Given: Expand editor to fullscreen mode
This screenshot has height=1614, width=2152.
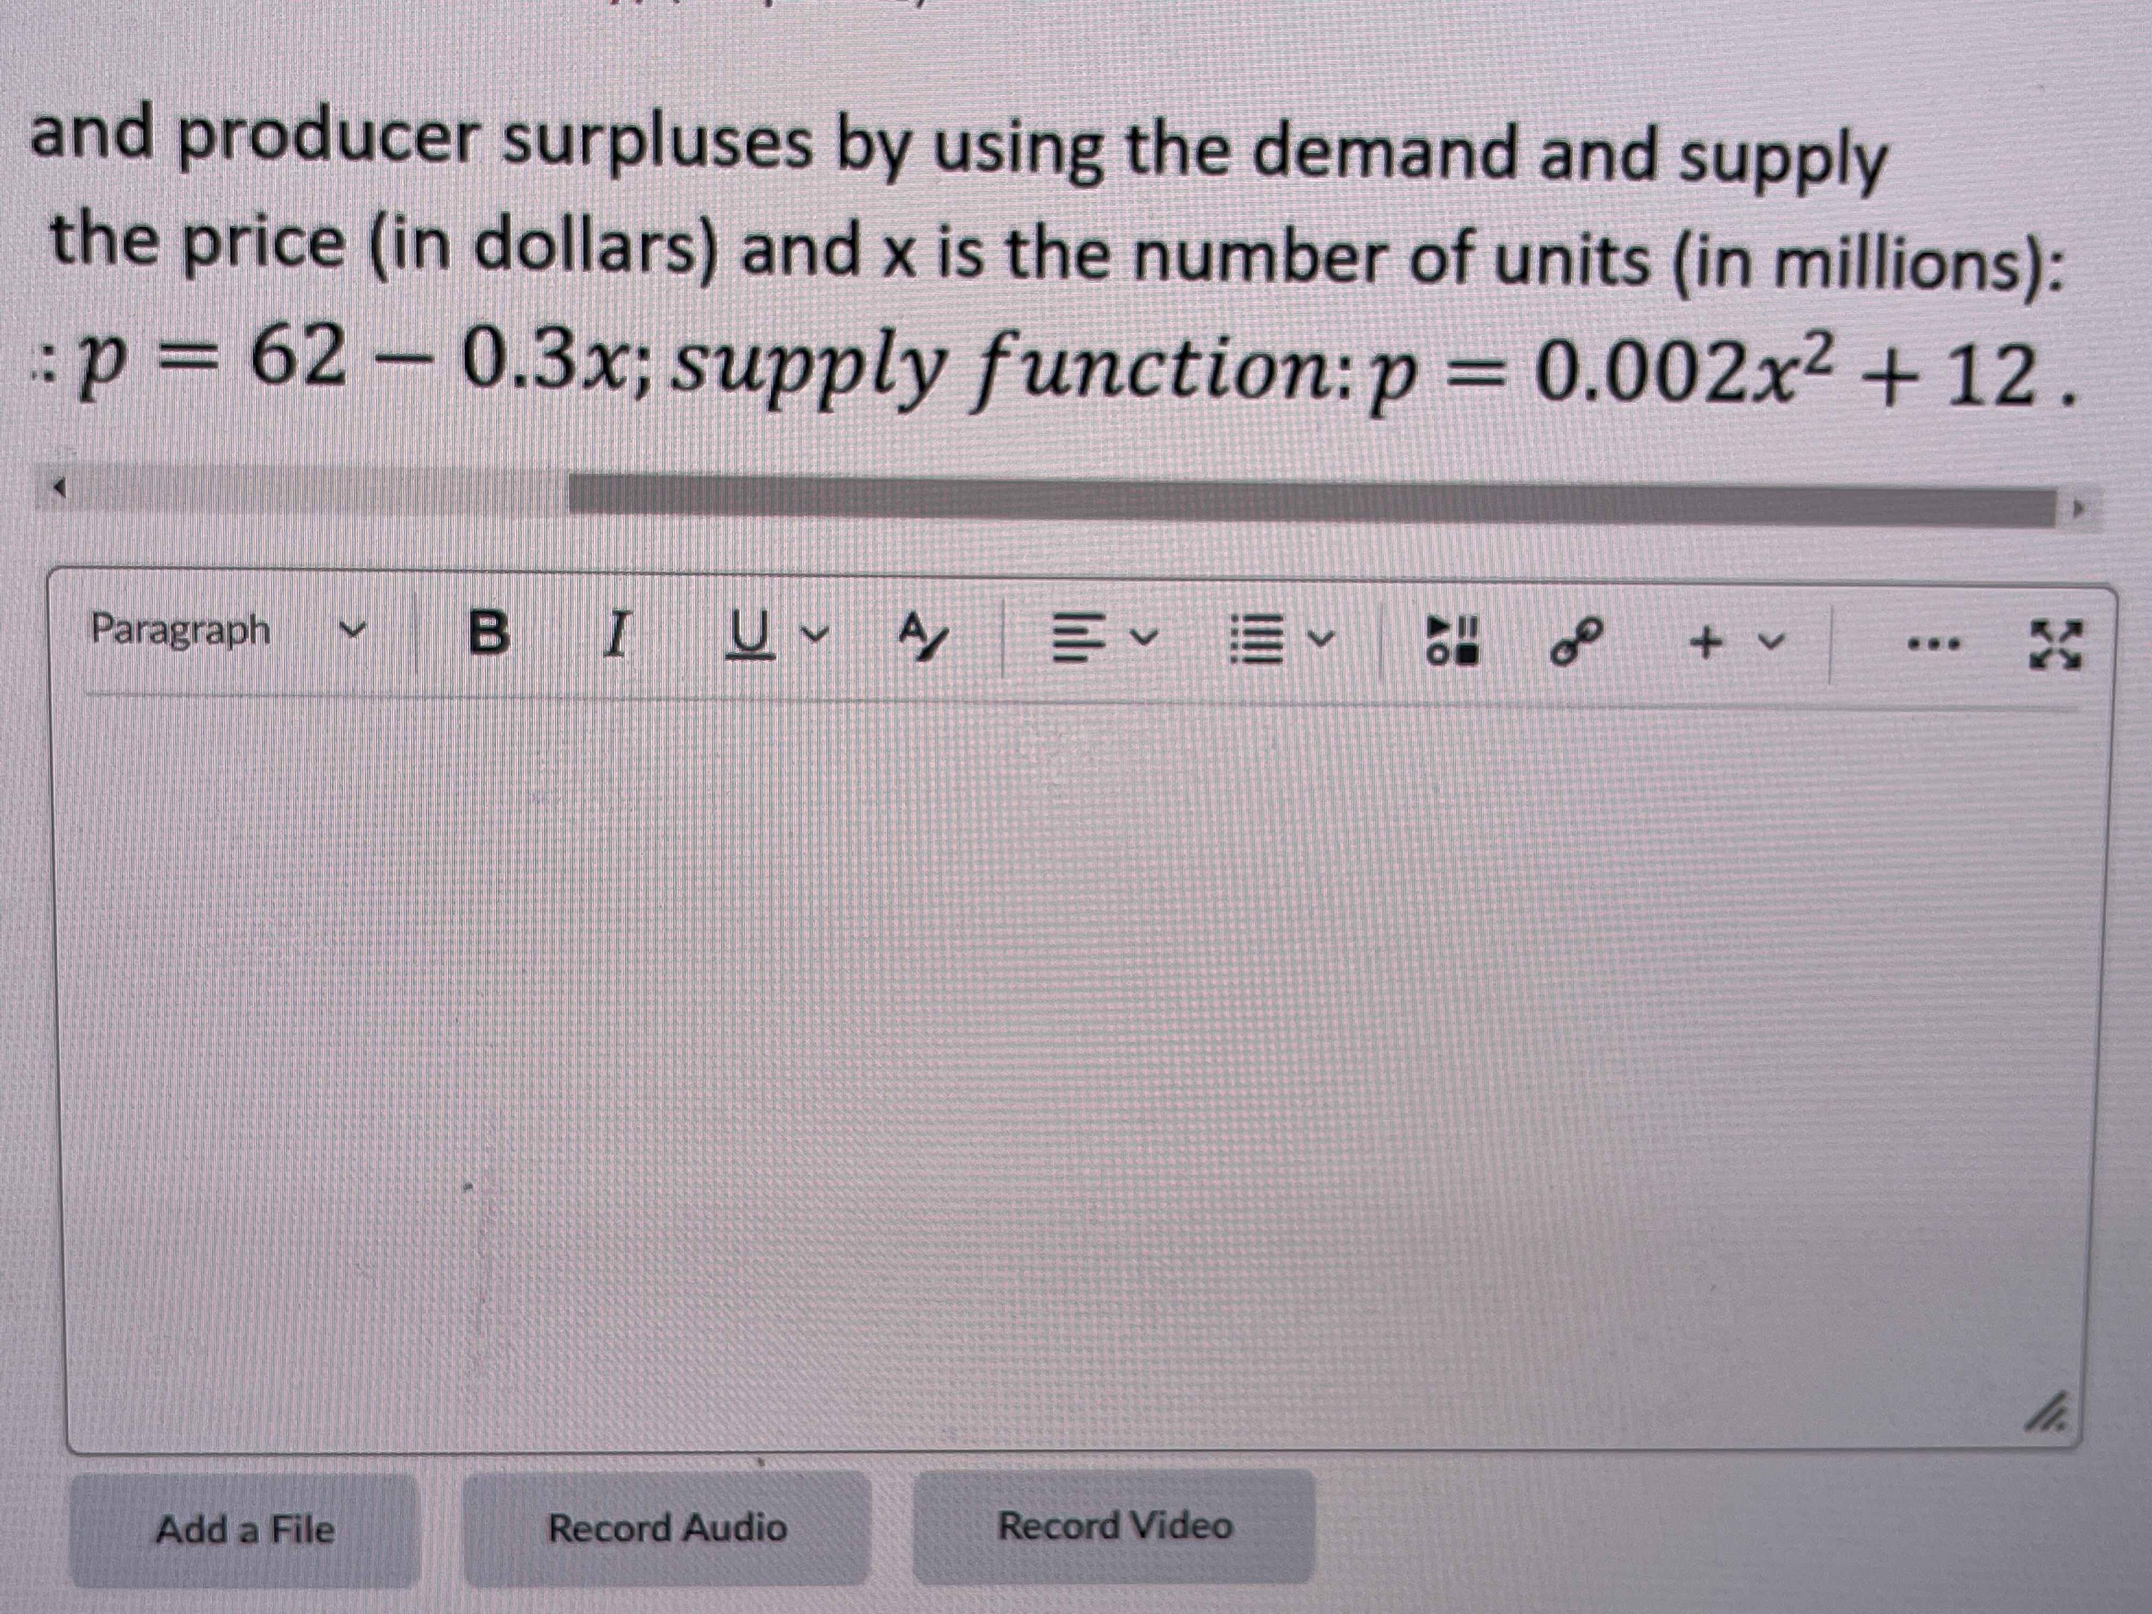Looking at the screenshot, I should pyautogui.click(x=2056, y=645).
